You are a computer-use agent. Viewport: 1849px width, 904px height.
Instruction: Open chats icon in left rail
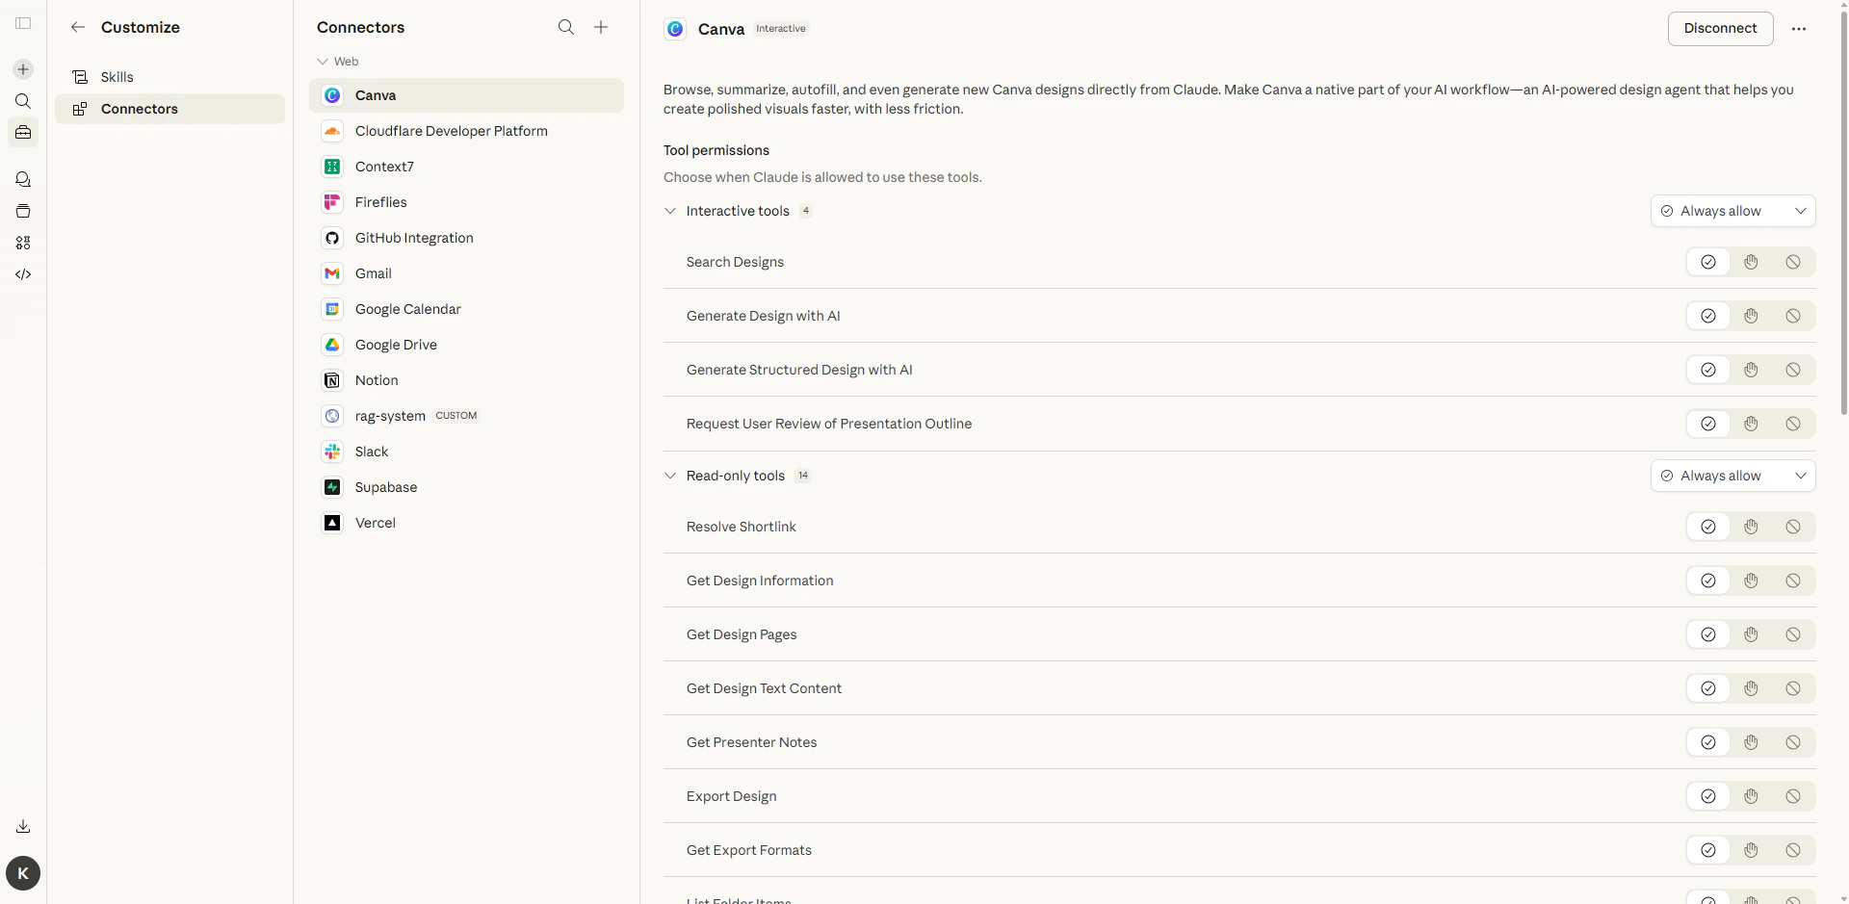click(23, 179)
